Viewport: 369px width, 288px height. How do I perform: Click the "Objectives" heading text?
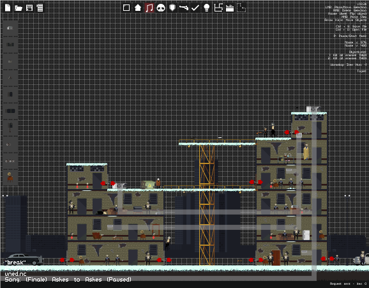click(358, 52)
